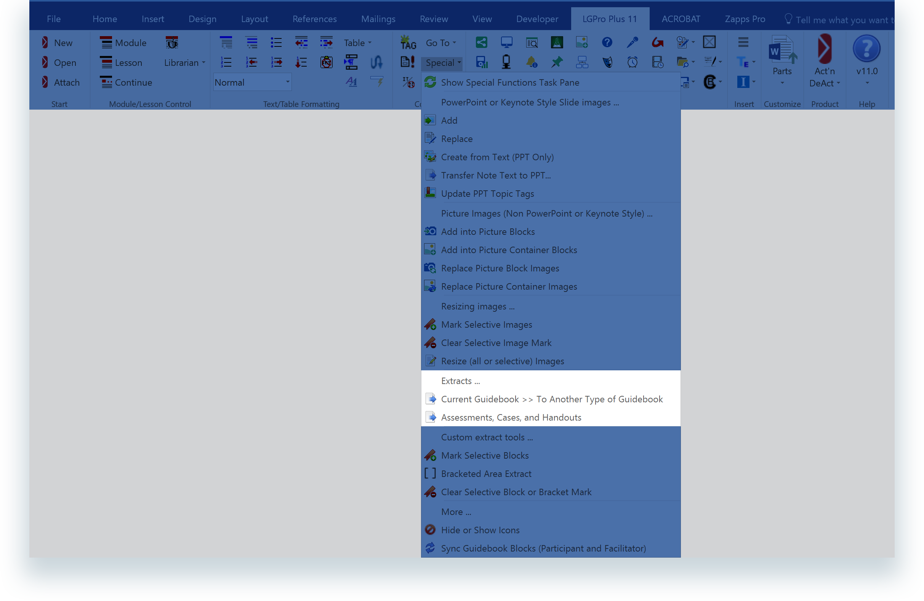The width and height of the screenshot is (924, 601).
Task: Click the no-format paste clipboard icon
Action: point(326,62)
